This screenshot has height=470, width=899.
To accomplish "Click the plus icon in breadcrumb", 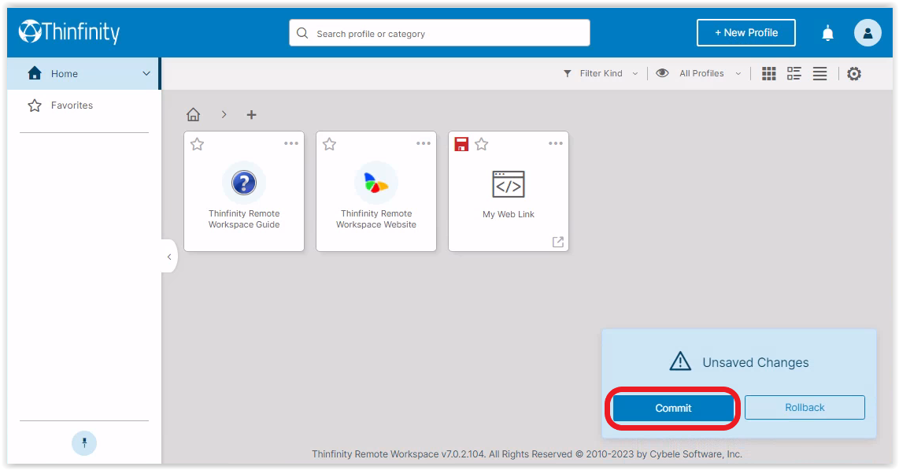I will coord(251,115).
